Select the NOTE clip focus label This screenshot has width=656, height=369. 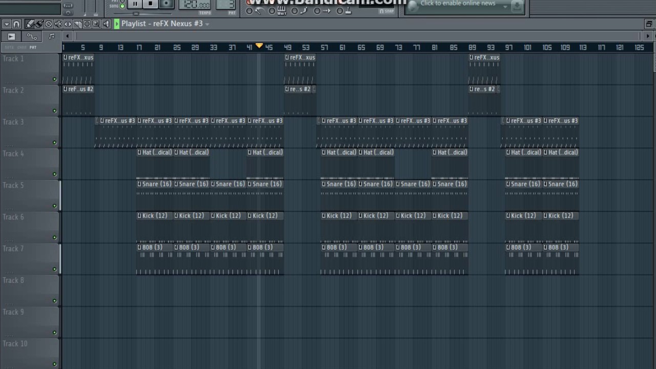(9, 47)
